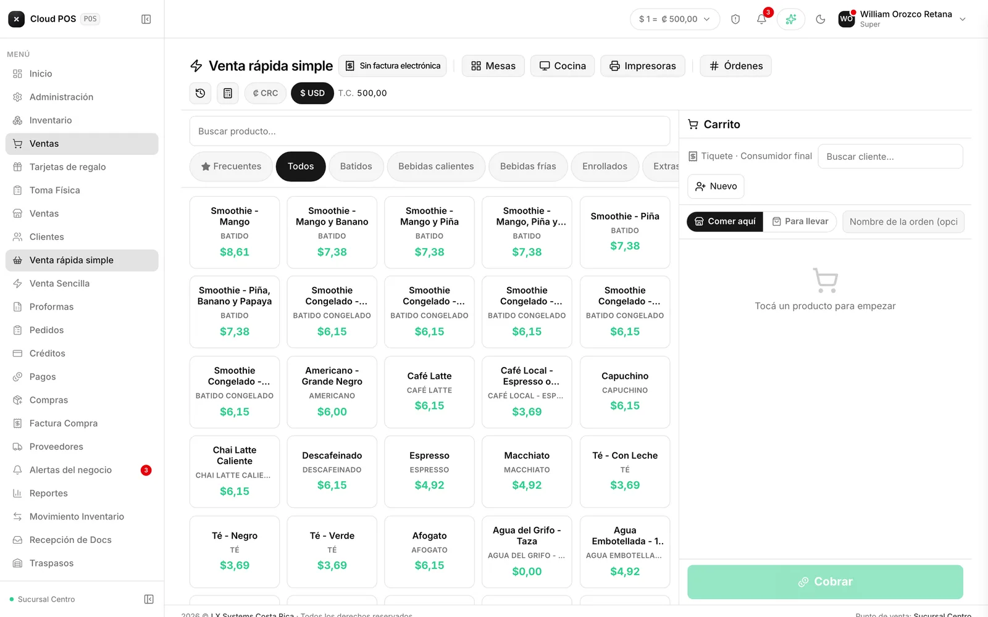Image resolution: width=988 pixels, height=617 pixels.
Task: Open Alertas del negocio with badge
Action: (82, 470)
